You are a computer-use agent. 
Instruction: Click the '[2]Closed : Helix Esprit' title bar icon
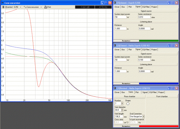click(x=115, y=45)
